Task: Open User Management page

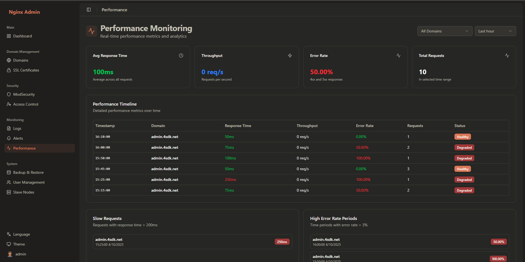Action: (29, 182)
